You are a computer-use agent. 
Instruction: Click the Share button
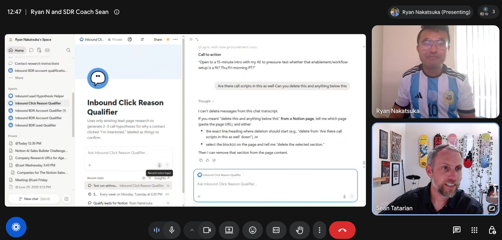click(x=158, y=40)
